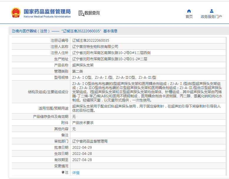Open the 详情 link in the 注 row
This screenshot has height=179, width=229.
pyautogui.click(x=76, y=173)
